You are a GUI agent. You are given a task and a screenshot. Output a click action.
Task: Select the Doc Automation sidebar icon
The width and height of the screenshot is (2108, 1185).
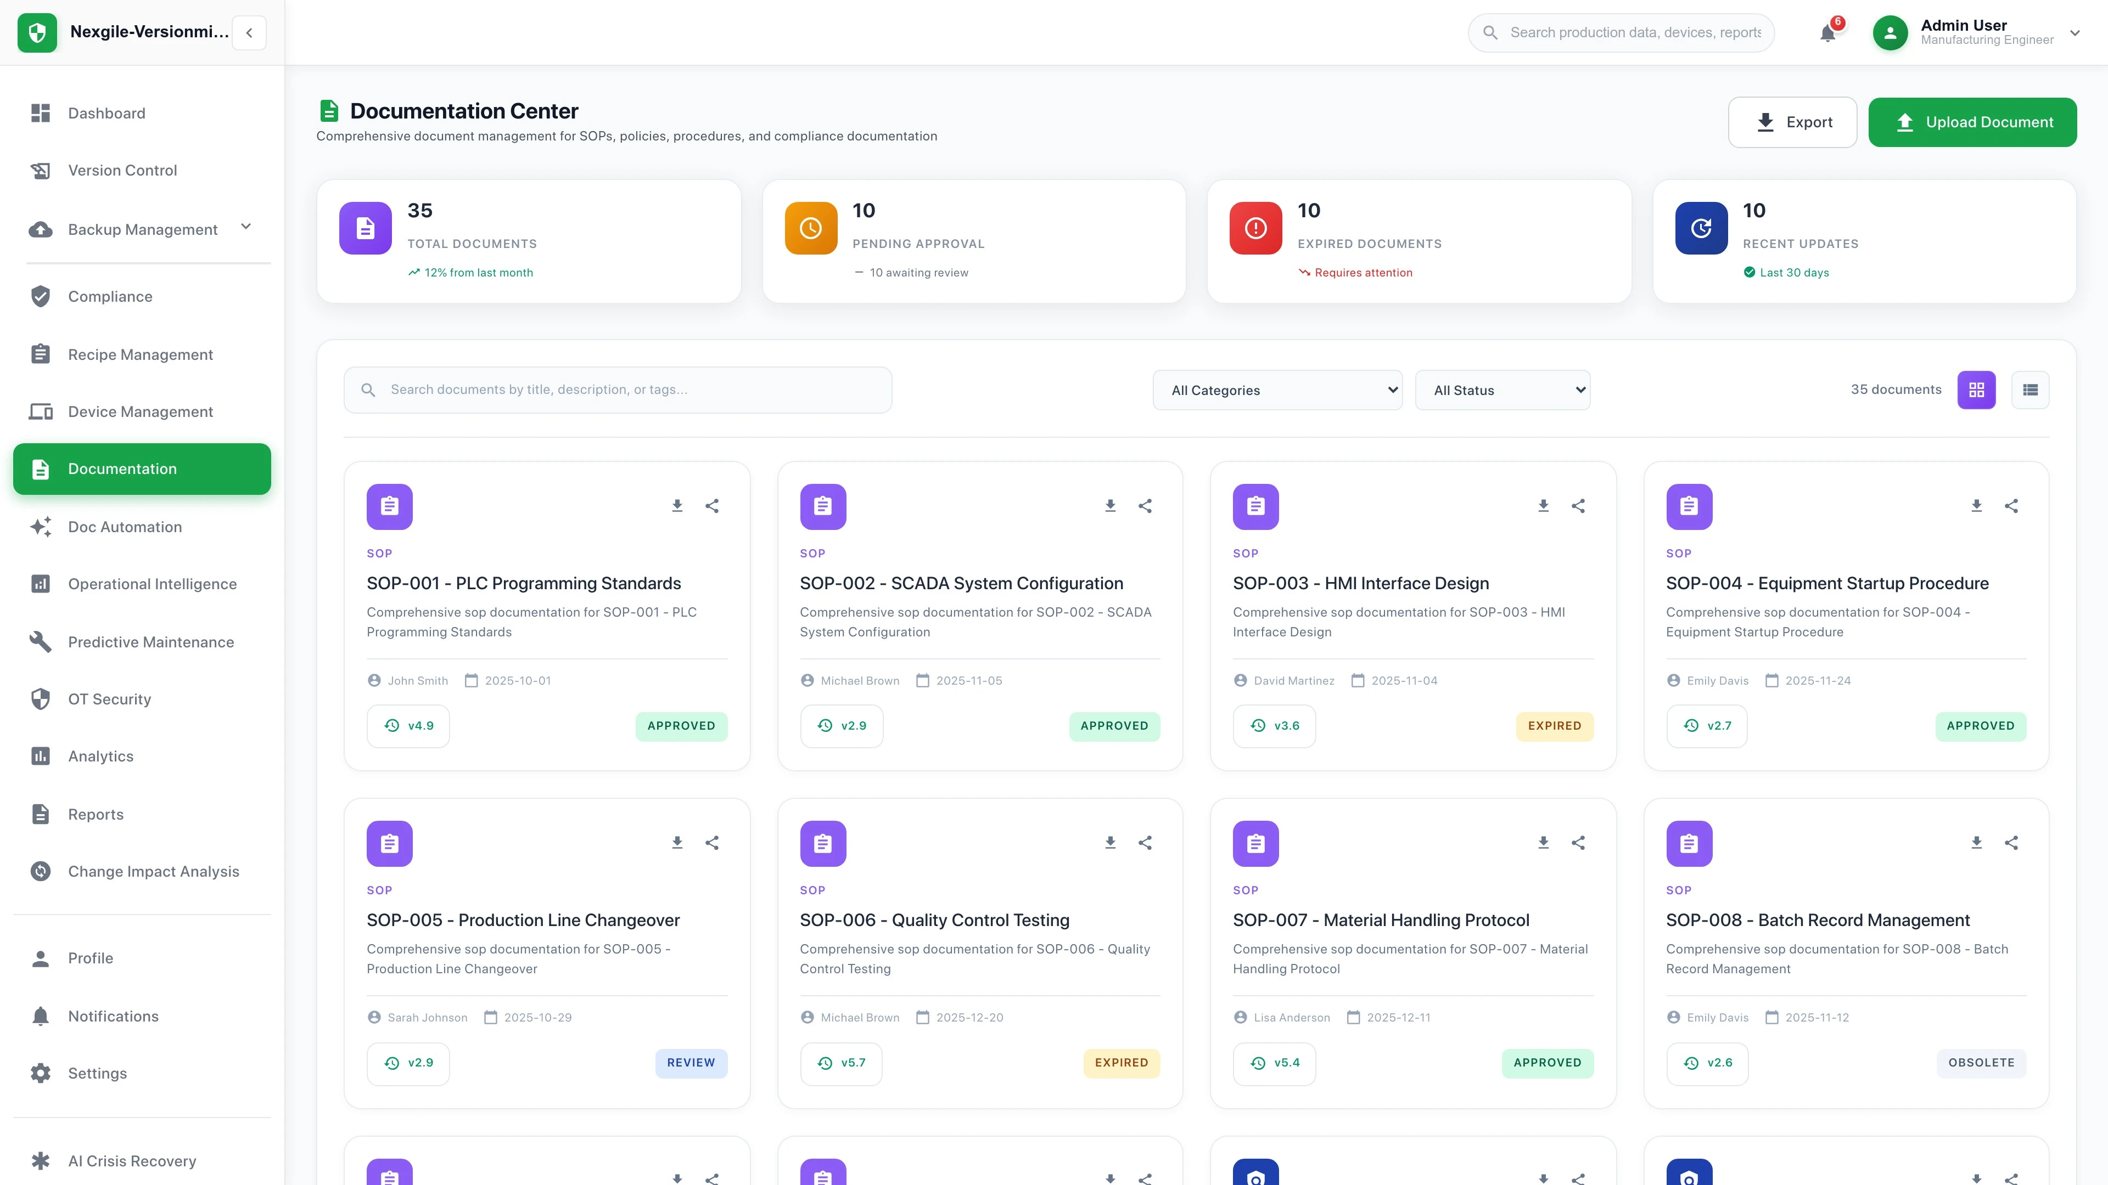click(x=41, y=527)
